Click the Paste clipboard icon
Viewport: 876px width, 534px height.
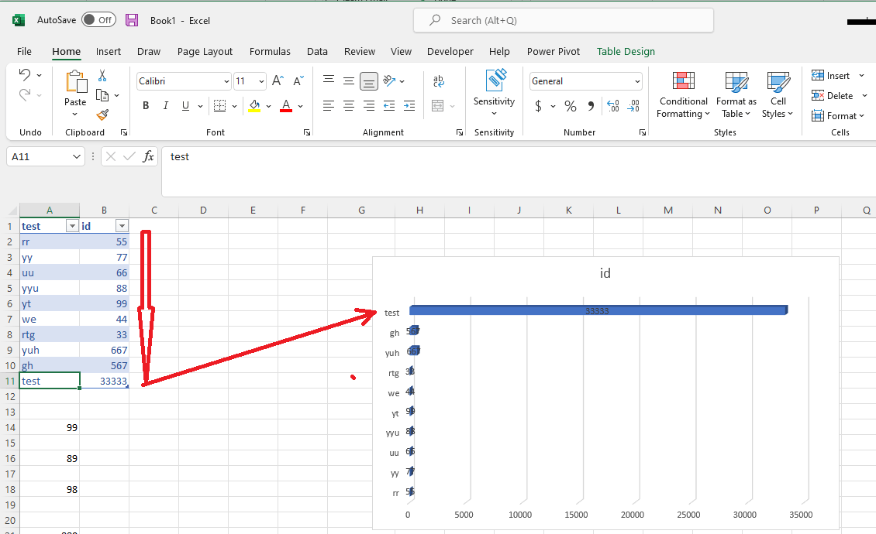click(76, 81)
